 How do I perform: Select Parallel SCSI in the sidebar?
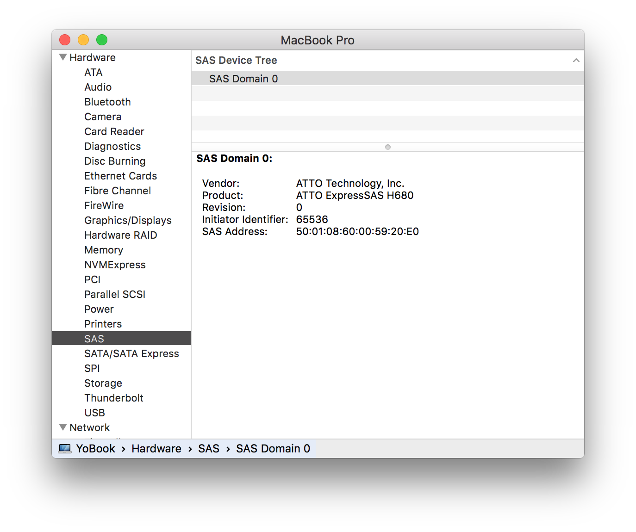tap(115, 295)
